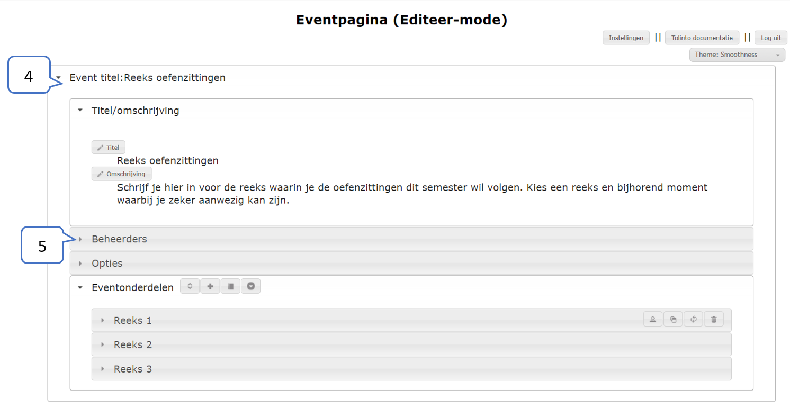This screenshot has height=408, width=790.
Task: Copy Reeks 1 using the duplicate icon
Action: click(673, 319)
